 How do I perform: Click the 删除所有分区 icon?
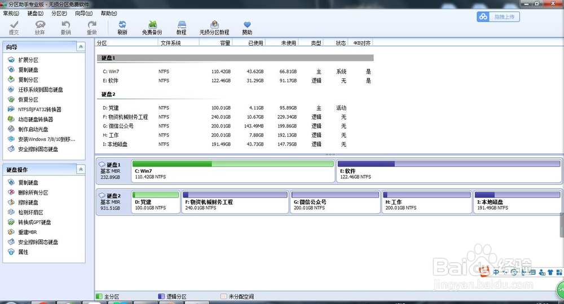point(11,192)
